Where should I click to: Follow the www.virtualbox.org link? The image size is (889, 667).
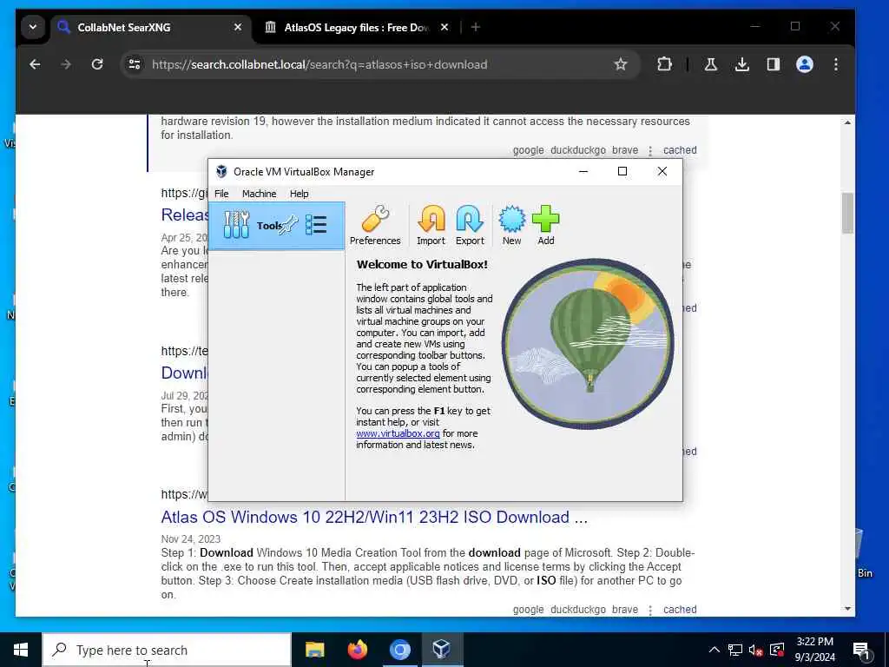point(398,433)
